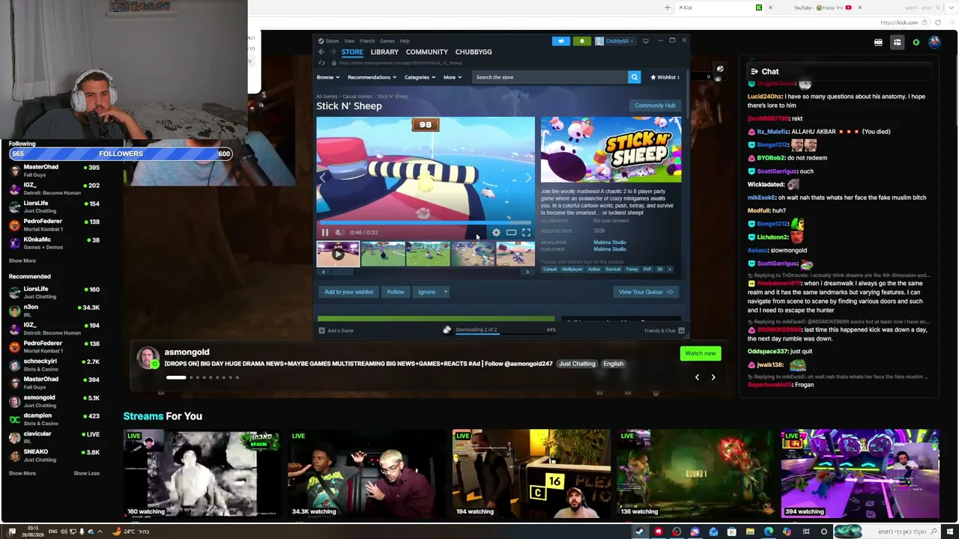Open the Steam big picture monitor icon
Image resolution: width=959 pixels, height=539 pixels.
click(x=645, y=40)
